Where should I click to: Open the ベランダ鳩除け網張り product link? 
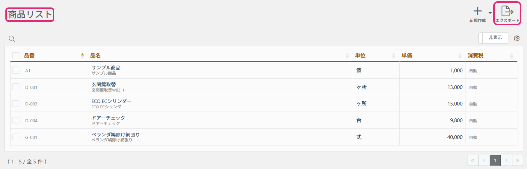116,134
